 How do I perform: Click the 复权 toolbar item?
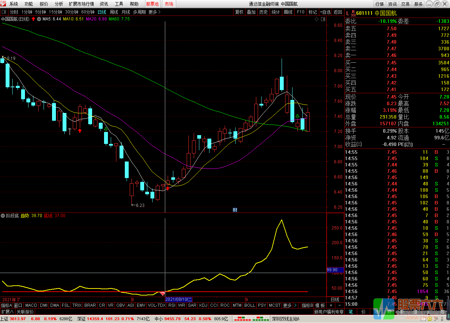click(x=239, y=12)
